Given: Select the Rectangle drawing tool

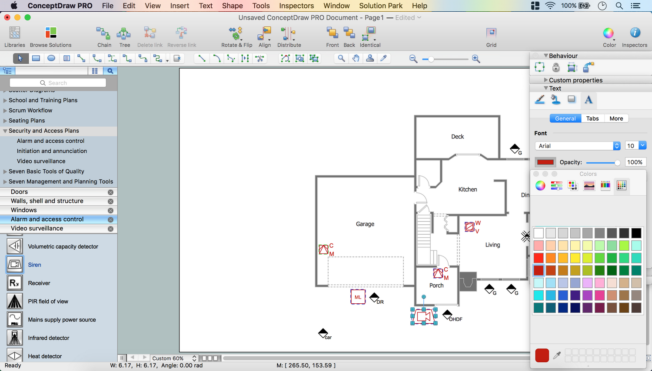Looking at the screenshot, I should pos(36,58).
